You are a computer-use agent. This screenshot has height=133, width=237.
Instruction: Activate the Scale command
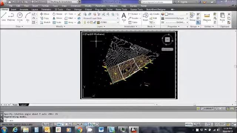(57, 22)
